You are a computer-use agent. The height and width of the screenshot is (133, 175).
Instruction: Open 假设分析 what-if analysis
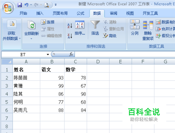pyautogui.click(x=165, y=36)
